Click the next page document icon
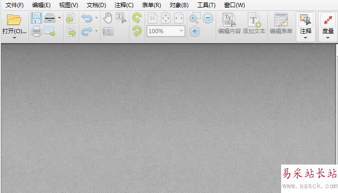 [x=71, y=31]
